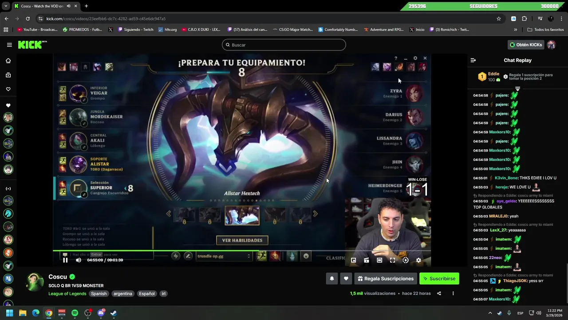Open video player settings gear

(418, 260)
